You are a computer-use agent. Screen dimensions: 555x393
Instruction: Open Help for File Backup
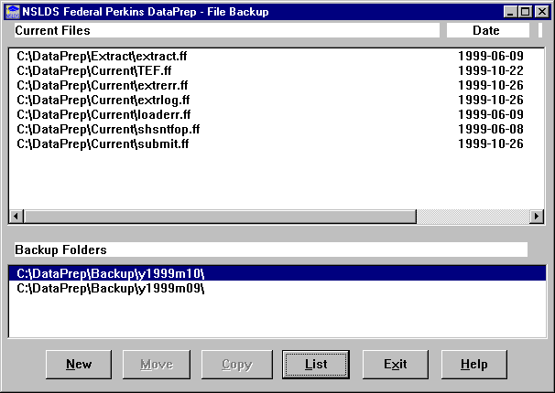[x=473, y=365]
